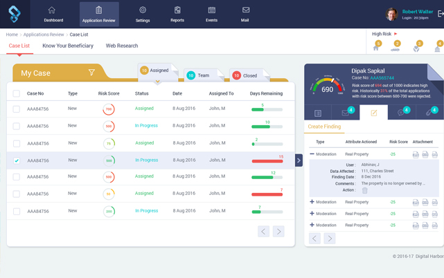The height and width of the screenshot is (278, 444).
Task: Open the Reports nav icon
Action: pyautogui.click(x=177, y=10)
